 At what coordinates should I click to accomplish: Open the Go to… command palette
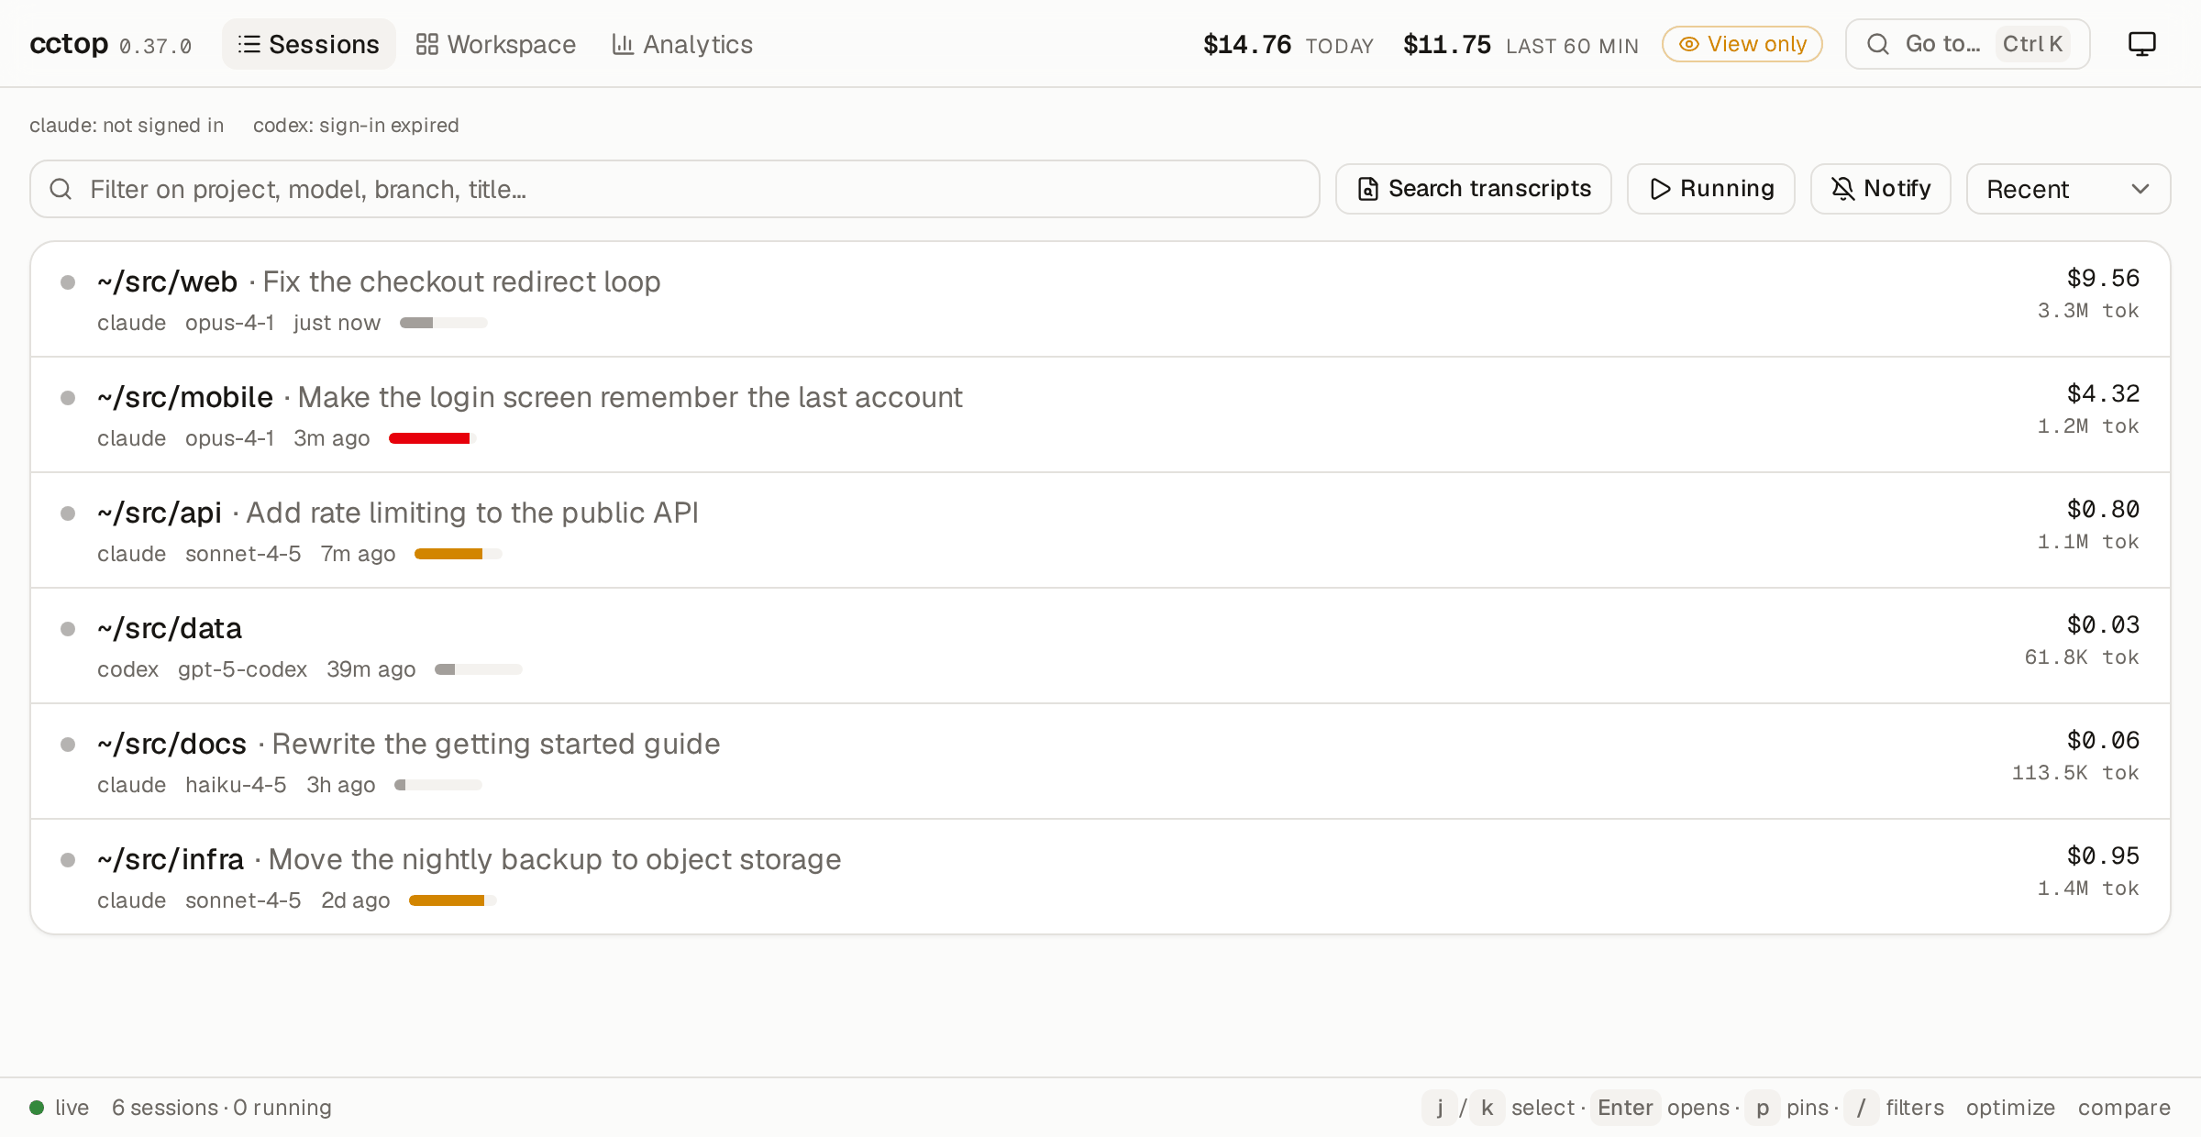tap(1967, 44)
